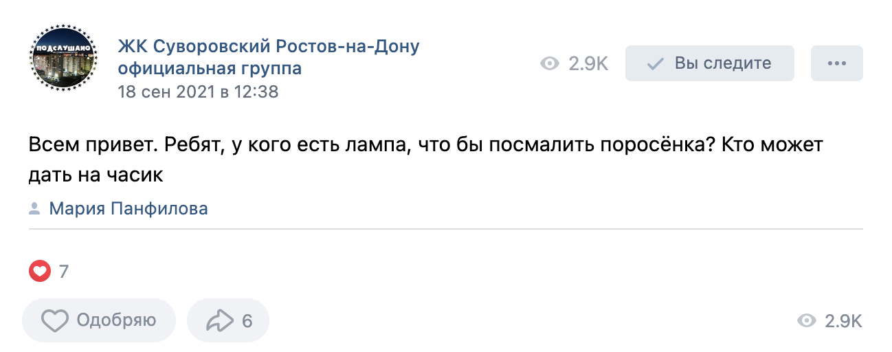Click the heart outline icon in Одобряю

[x=55, y=320]
